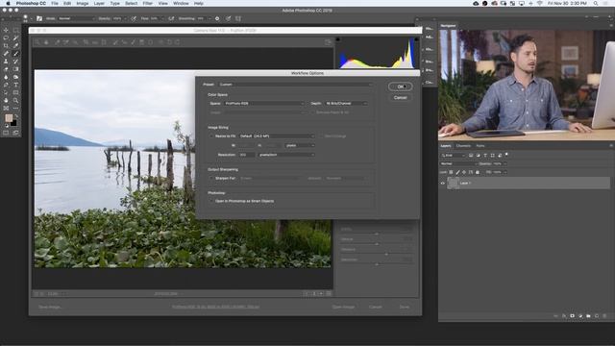Delete layer trash icon in Layers panel
This screenshot has height=346, width=615.
(x=604, y=316)
